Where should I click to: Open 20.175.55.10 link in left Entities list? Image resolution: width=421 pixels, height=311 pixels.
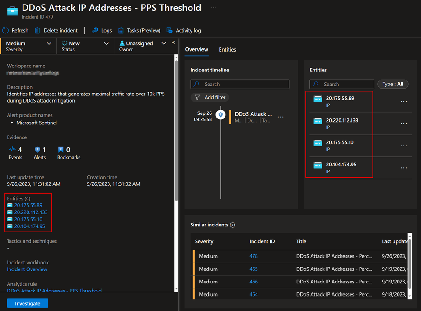click(28, 219)
